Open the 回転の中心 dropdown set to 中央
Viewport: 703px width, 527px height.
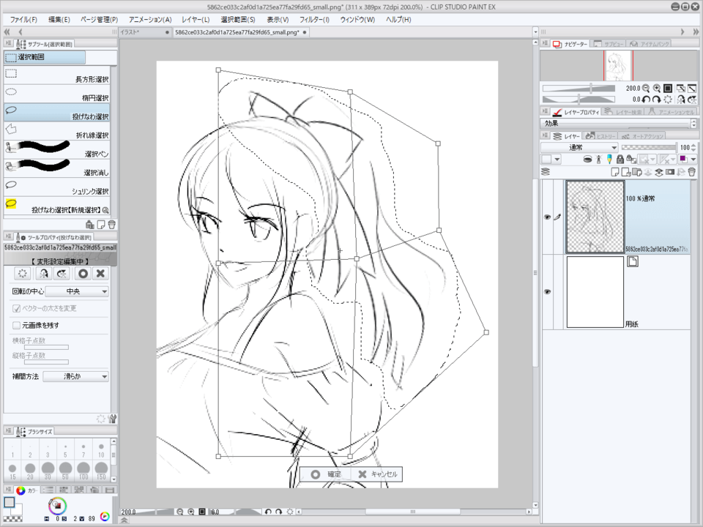[x=76, y=291]
